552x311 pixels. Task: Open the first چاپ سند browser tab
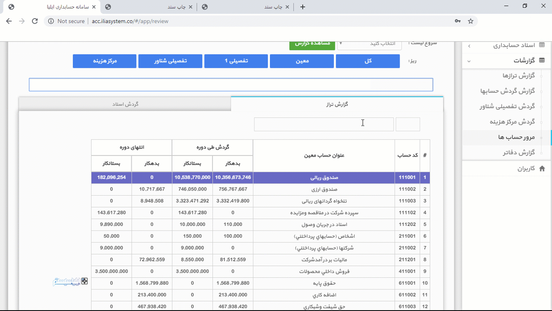[178, 6]
